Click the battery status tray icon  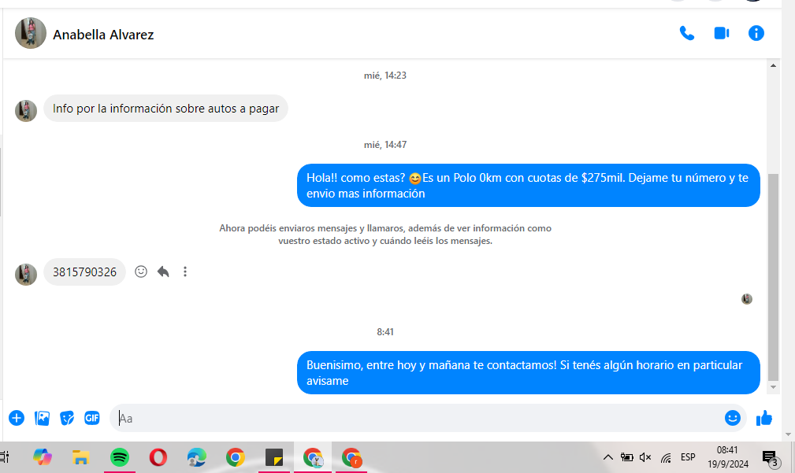click(x=626, y=457)
